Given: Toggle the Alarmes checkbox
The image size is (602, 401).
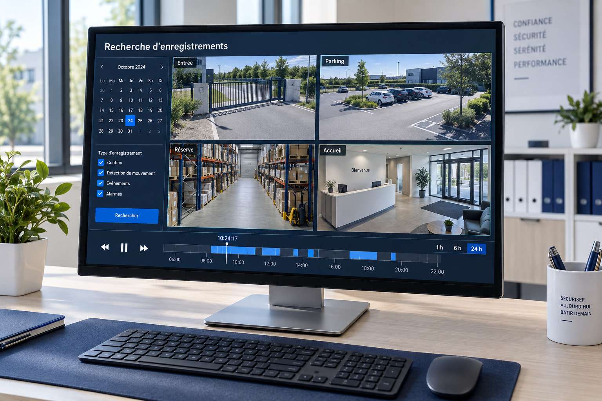Looking at the screenshot, I should 100,193.
